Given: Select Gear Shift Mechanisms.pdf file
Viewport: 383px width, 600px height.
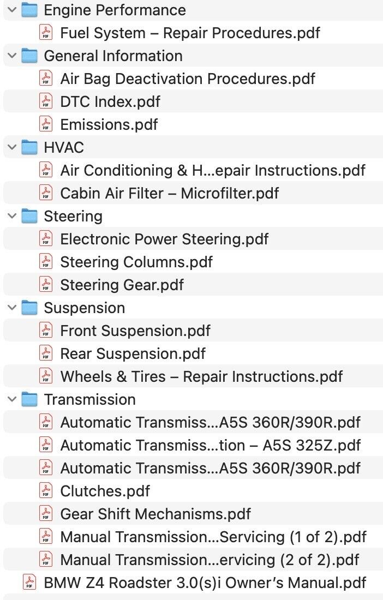Looking at the screenshot, I should click(155, 514).
